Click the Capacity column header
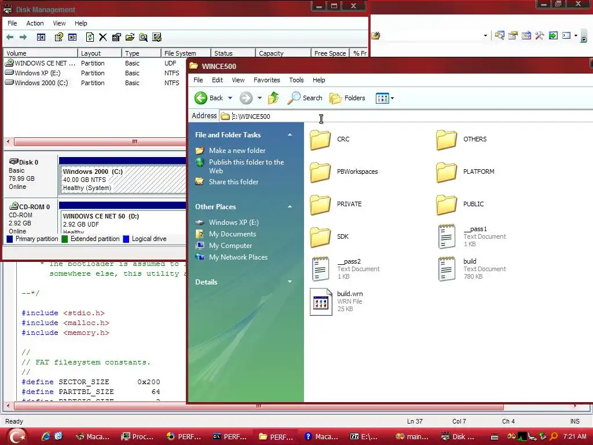 283,53
